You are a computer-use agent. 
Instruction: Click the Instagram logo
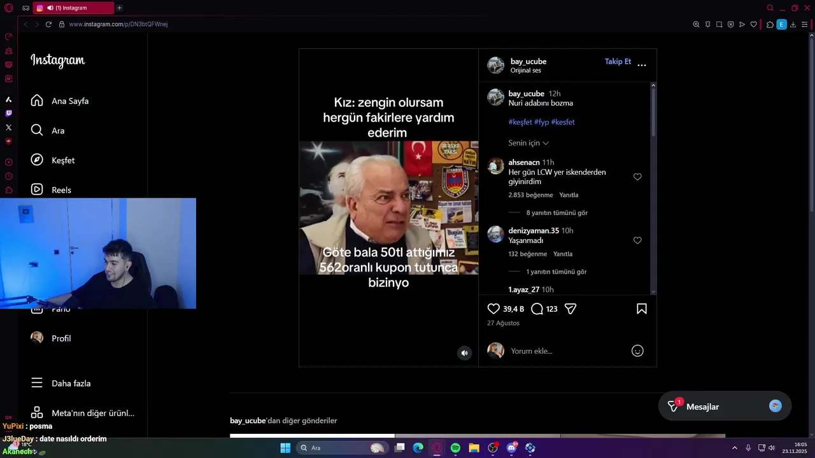tap(58, 60)
